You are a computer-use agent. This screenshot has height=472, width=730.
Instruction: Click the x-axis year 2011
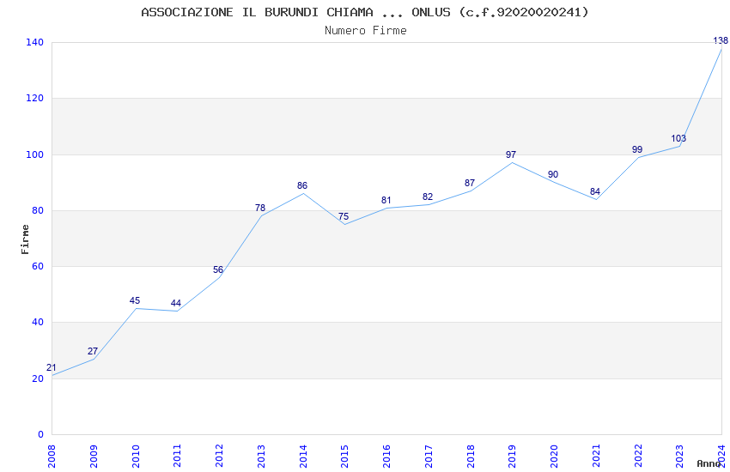click(x=178, y=456)
